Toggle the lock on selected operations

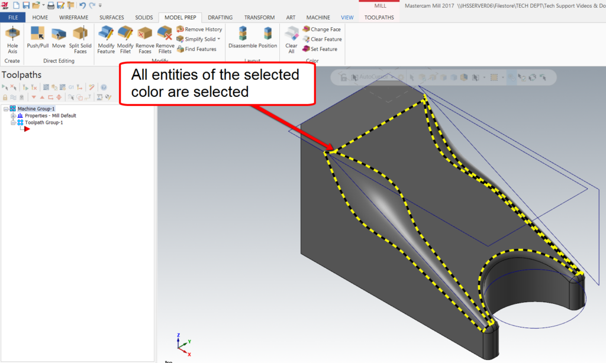tap(5, 98)
